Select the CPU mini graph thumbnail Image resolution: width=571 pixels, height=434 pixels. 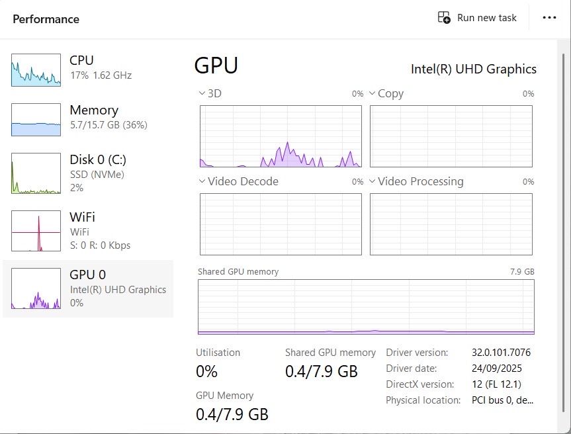pyautogui.click(x=36, y=70)
